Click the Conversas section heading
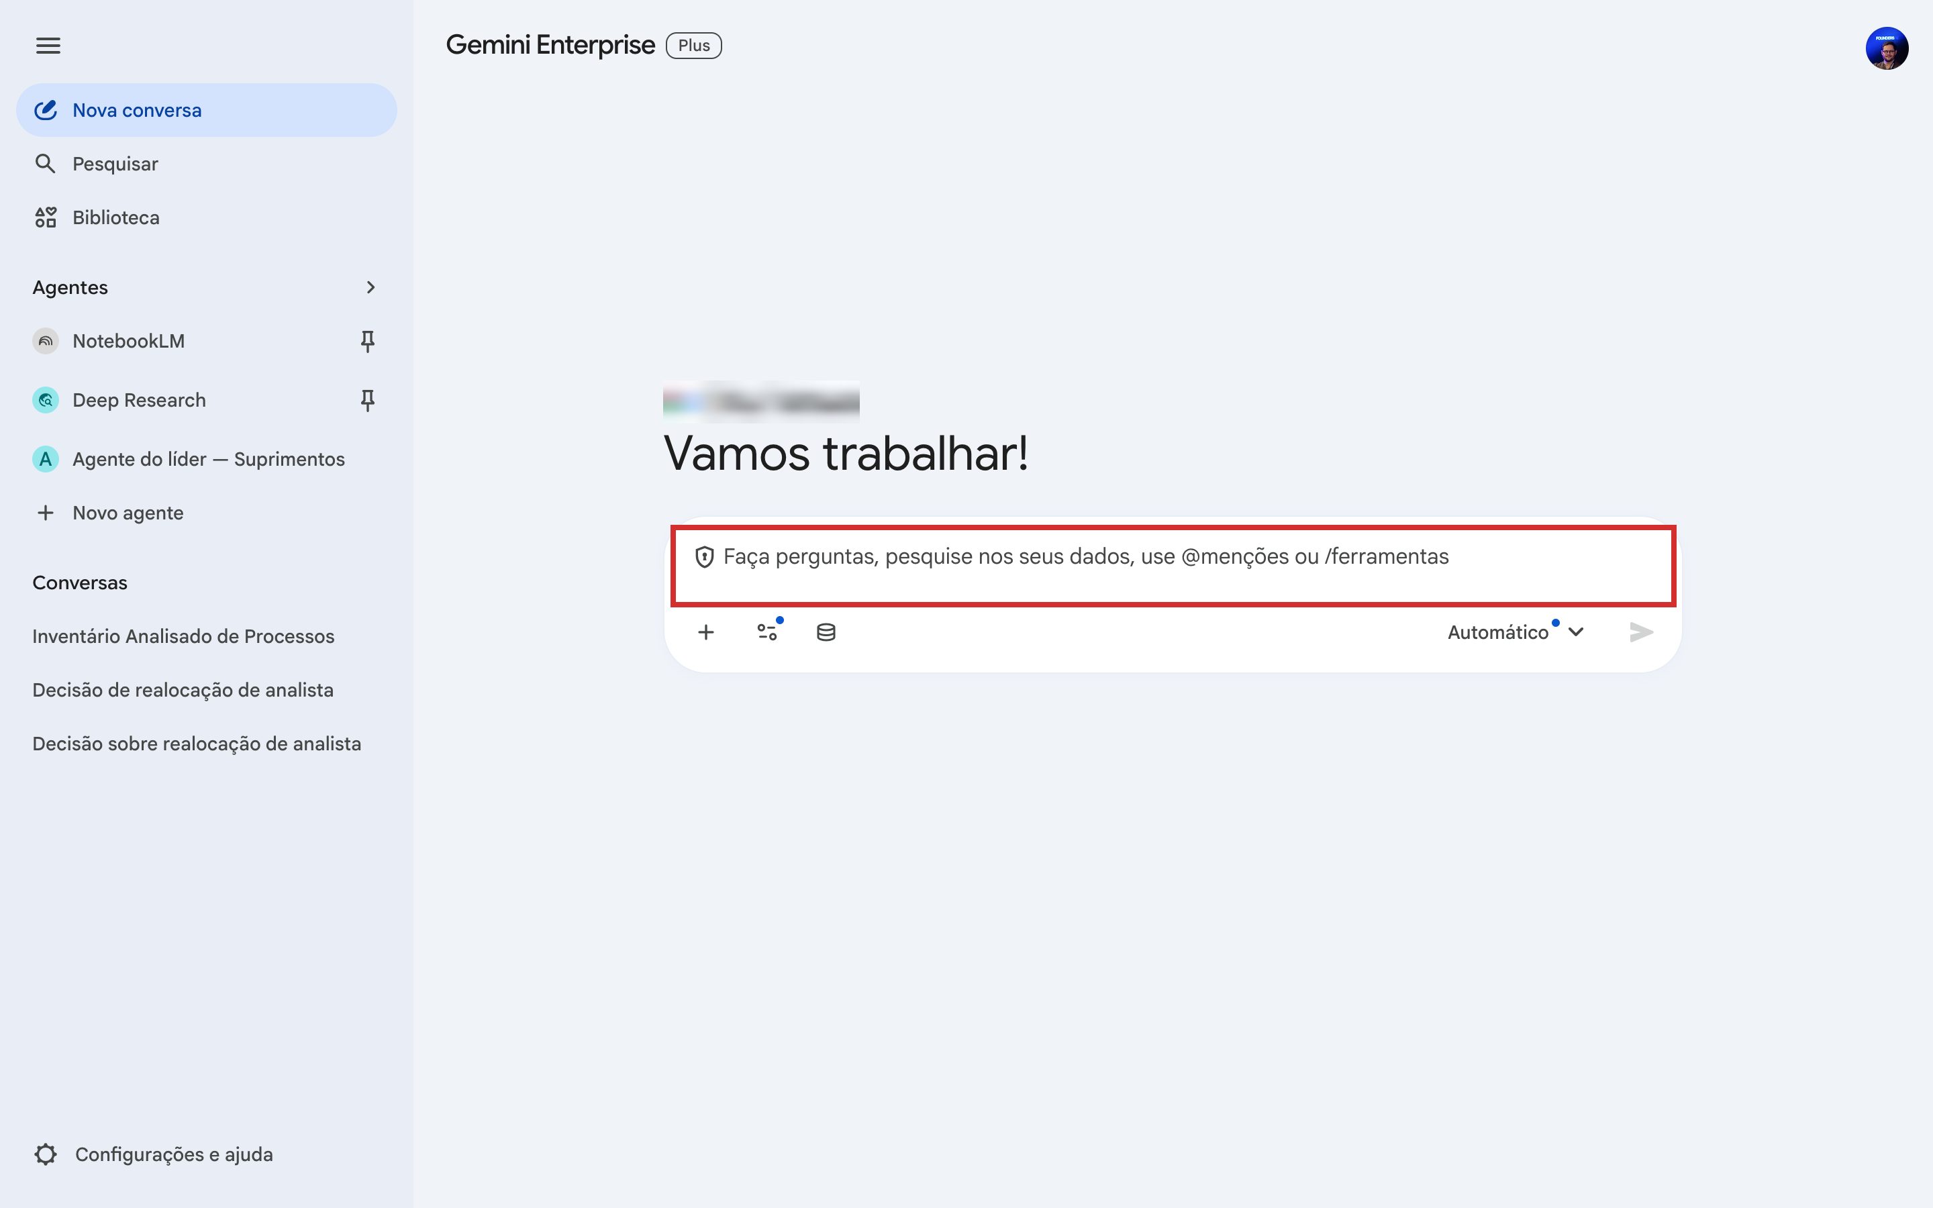Screen dimensions: 1933x1208 (80, 583)
